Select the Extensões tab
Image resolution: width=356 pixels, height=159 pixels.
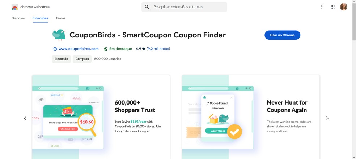point(40,18)
